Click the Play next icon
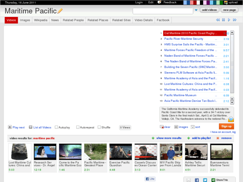 click(10, 127)
